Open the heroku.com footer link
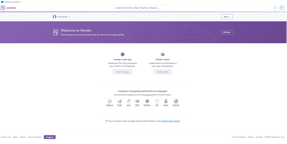The image size is (287, 144). 6,137
